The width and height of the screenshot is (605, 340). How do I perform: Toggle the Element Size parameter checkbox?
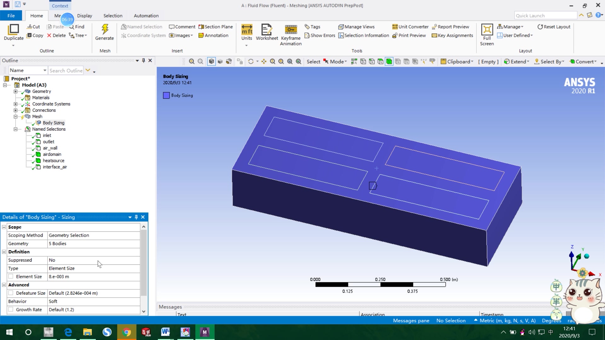(11, 276)
